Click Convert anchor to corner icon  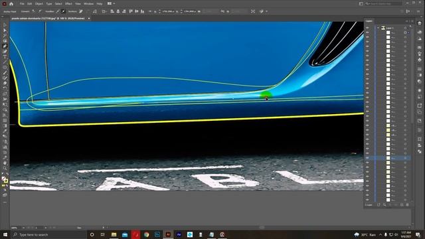pyautogui.click(x=34, y=11)
